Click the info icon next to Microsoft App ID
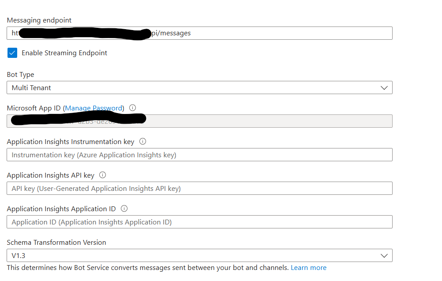The width and height of the screenshot is (442, 281). pyautogui.click(x=132, y=108)
